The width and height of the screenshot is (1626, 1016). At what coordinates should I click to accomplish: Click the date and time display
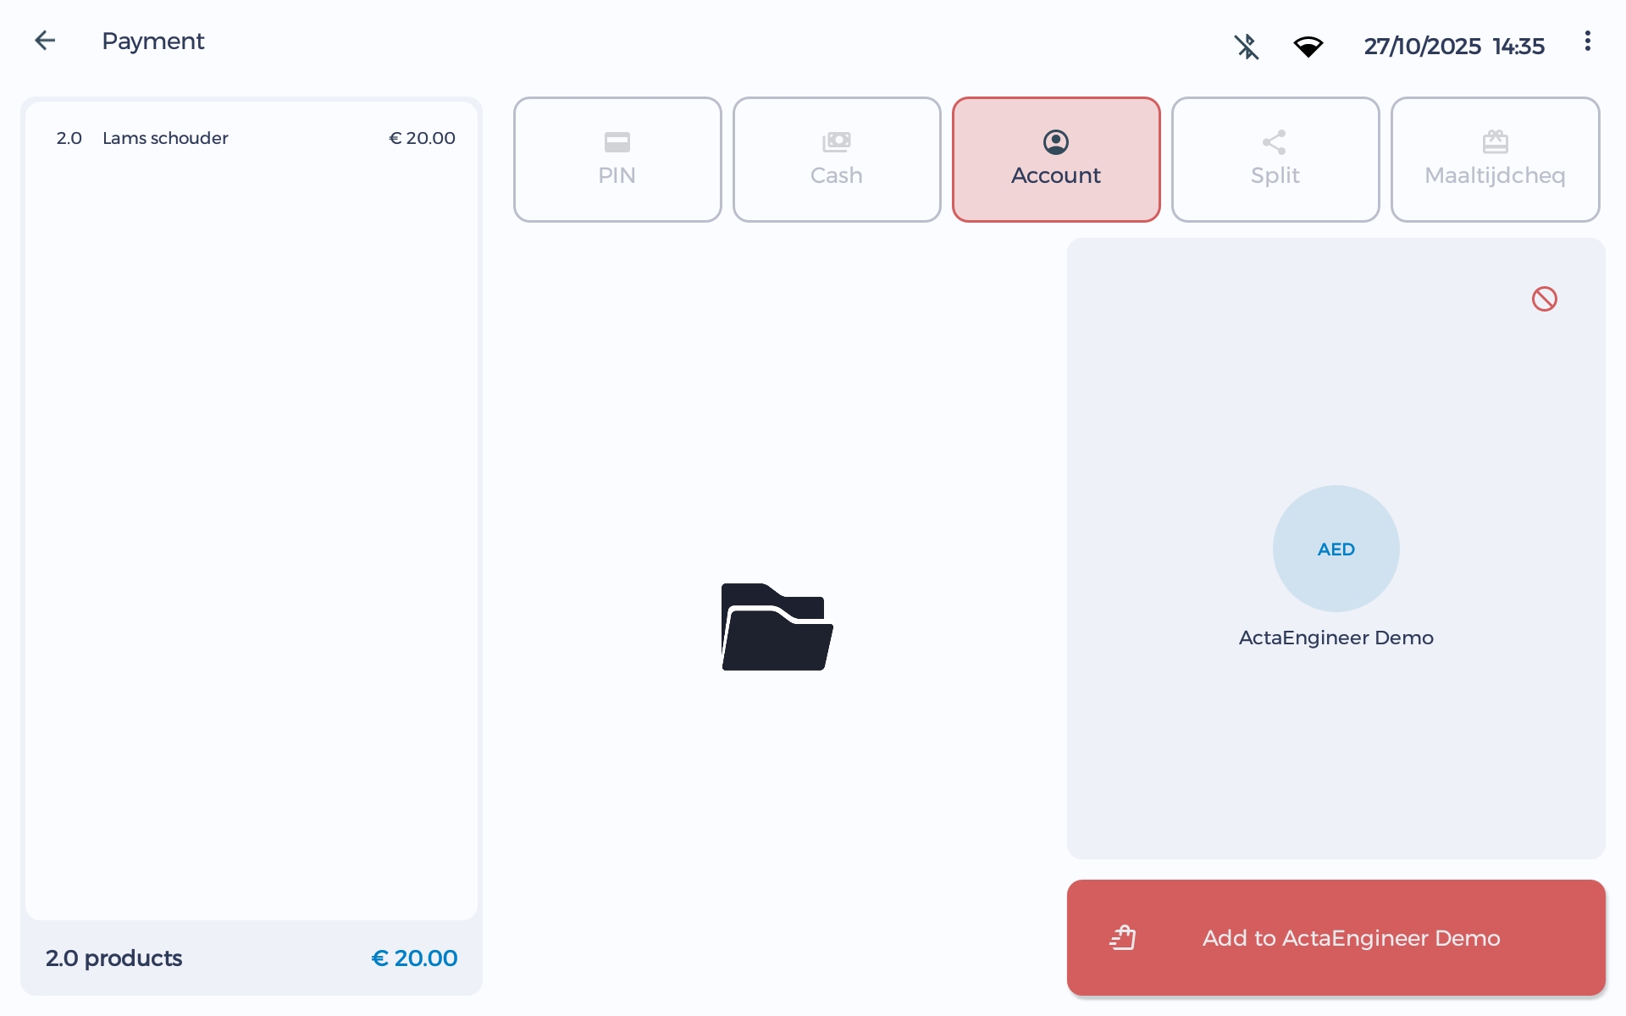1453,47
